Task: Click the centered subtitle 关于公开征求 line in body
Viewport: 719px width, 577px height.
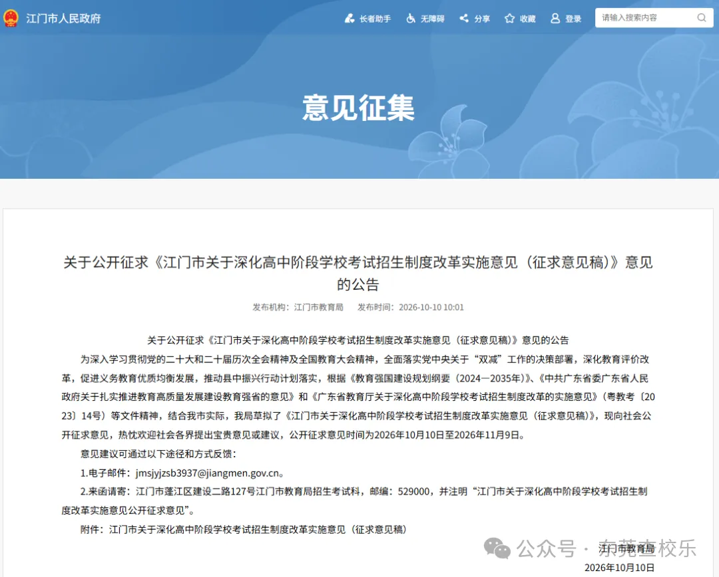Action: coord(358,340)
